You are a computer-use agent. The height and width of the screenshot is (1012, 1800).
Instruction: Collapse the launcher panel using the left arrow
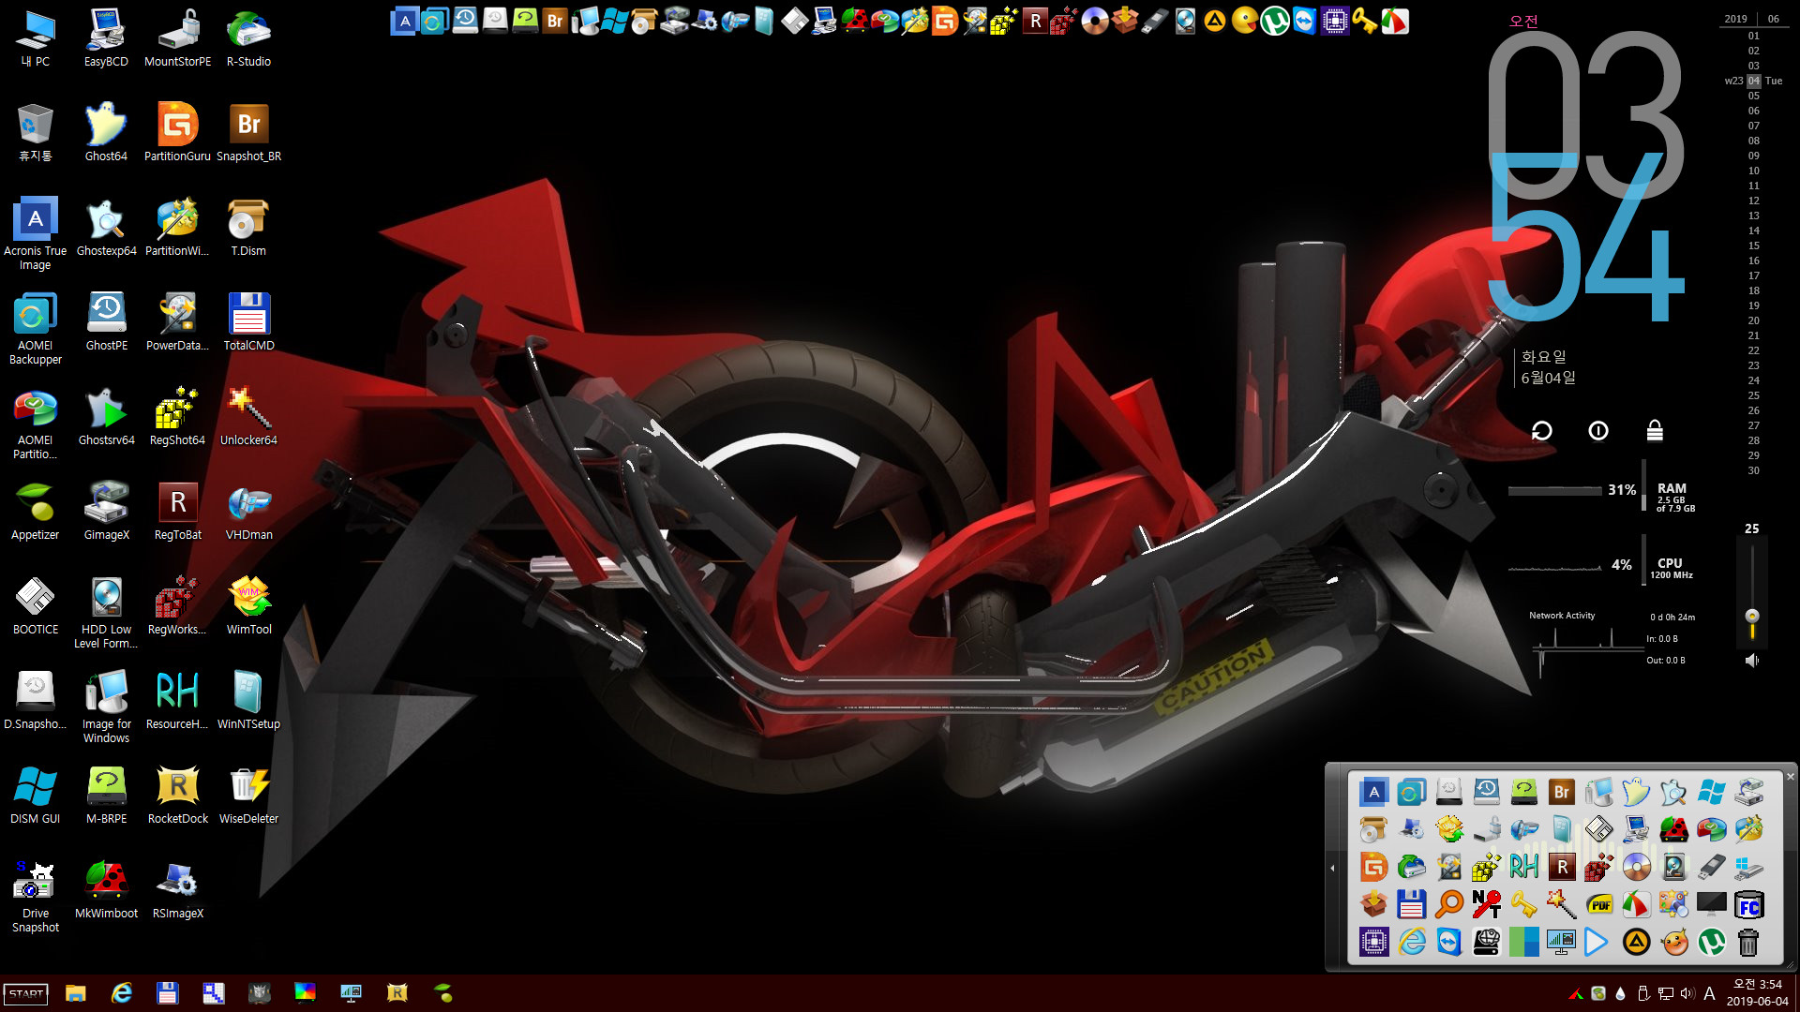[1332, 868]
